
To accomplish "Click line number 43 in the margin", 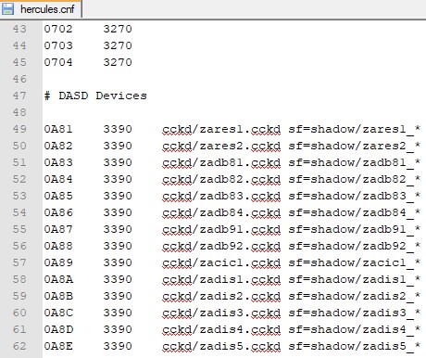I will (x=19, y=29).
